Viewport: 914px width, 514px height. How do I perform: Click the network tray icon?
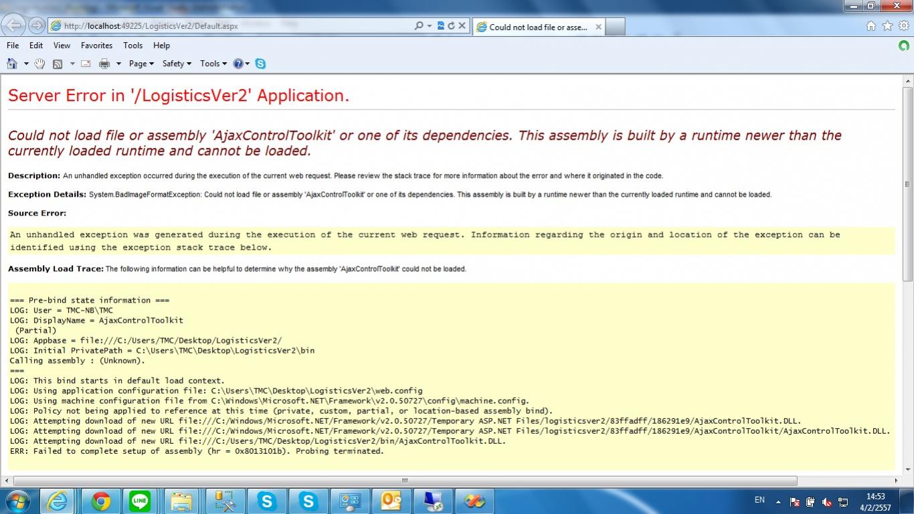click(844, 502)
